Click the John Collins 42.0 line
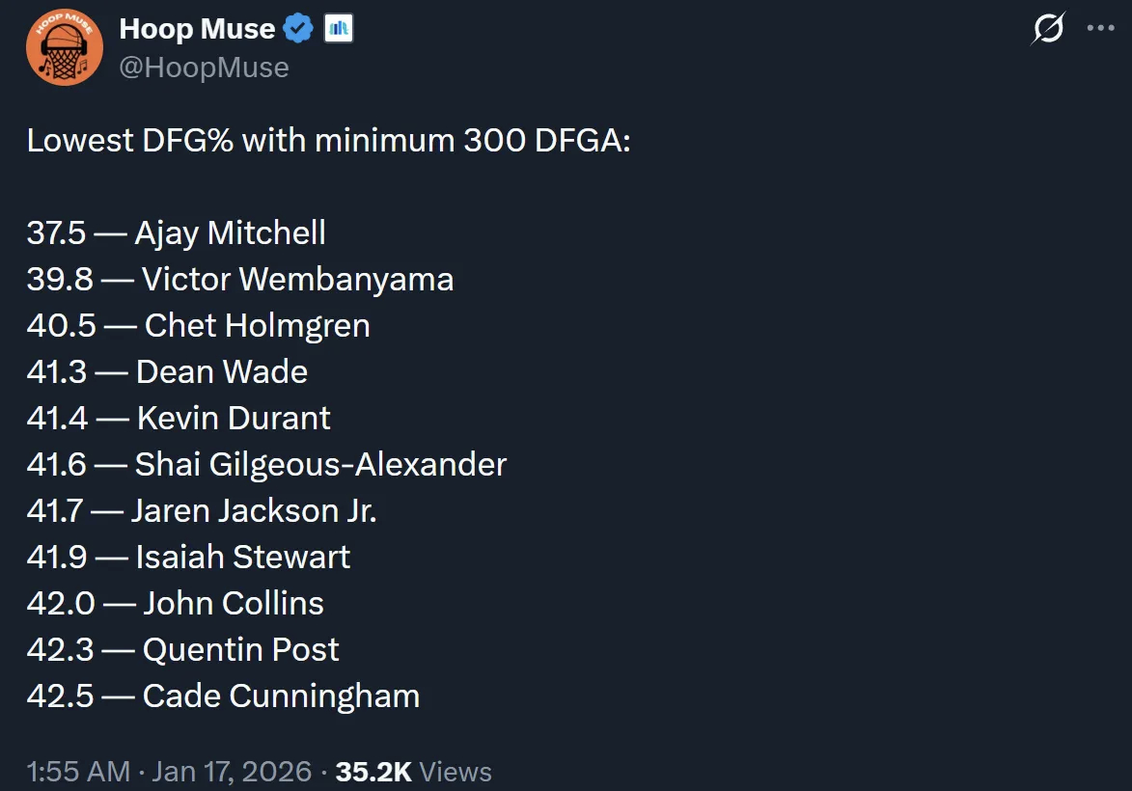 tap(176, 603)
